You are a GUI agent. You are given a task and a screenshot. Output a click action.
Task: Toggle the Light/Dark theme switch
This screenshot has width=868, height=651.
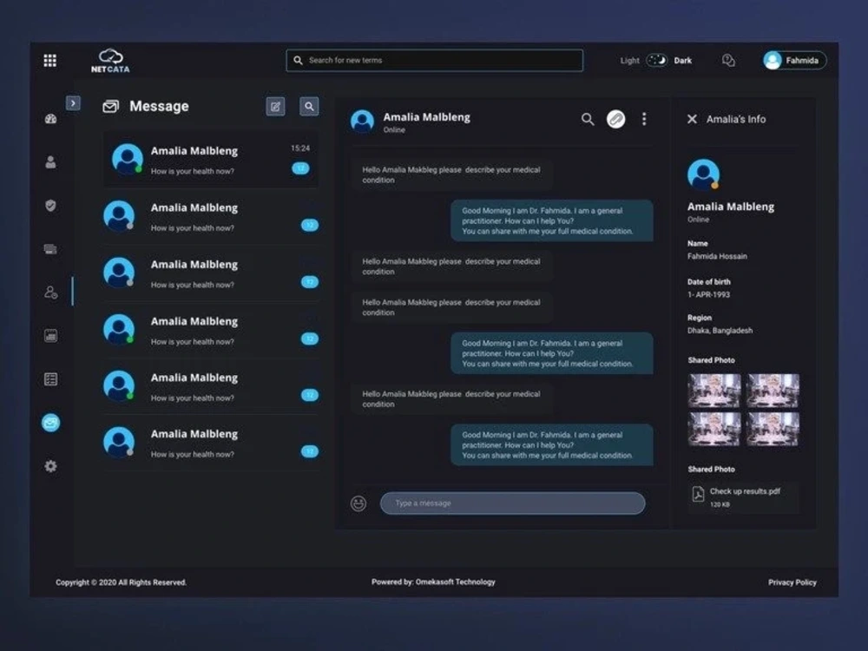tap(657, 61)
